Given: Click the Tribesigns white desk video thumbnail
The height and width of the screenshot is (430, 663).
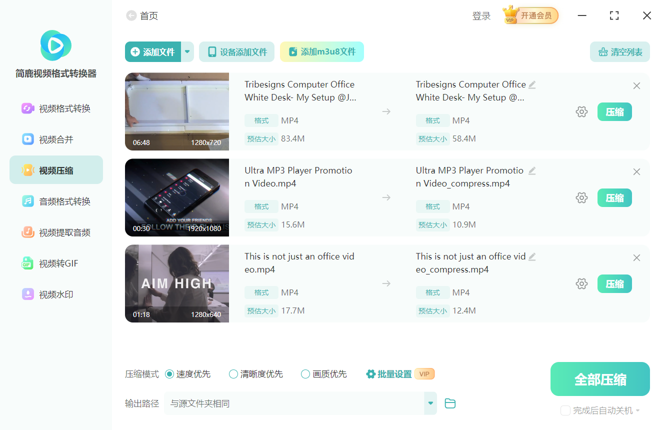Looking at the screenshot, I should [x=177, y=111].
